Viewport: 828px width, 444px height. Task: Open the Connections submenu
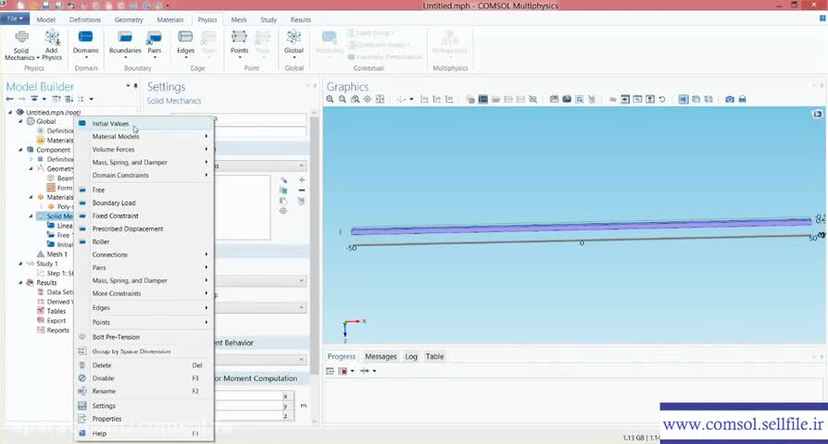(144, 254)
